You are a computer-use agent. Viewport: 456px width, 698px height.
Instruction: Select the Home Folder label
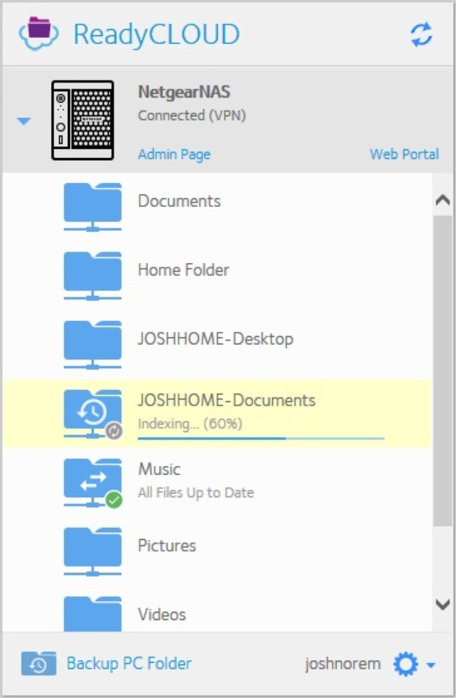[183, 270]
